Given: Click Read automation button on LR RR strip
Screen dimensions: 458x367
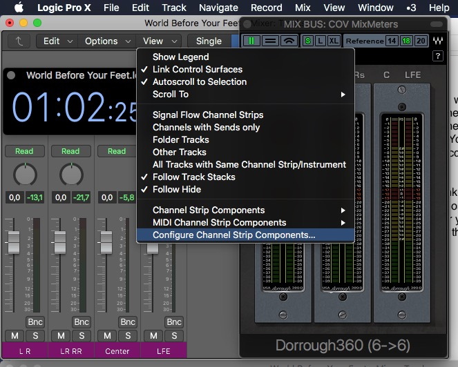Looking at the screenshot, I should (x=70, y=151).
